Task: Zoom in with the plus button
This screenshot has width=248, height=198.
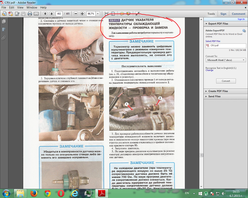Action: coord(82,14)
